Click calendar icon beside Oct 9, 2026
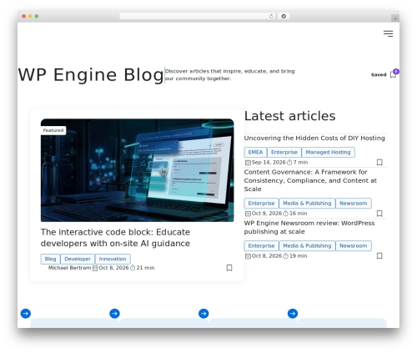The image size is (417, 353). (248, 214)
